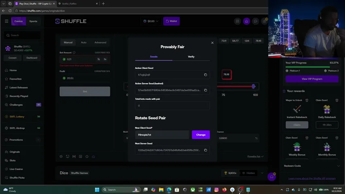Viewport: 345px width, 194px height.
Task: Select the Seeds tab
Action: coord(154,57)
